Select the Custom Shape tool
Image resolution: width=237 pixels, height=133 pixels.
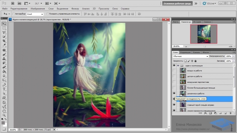click(4, 98)
